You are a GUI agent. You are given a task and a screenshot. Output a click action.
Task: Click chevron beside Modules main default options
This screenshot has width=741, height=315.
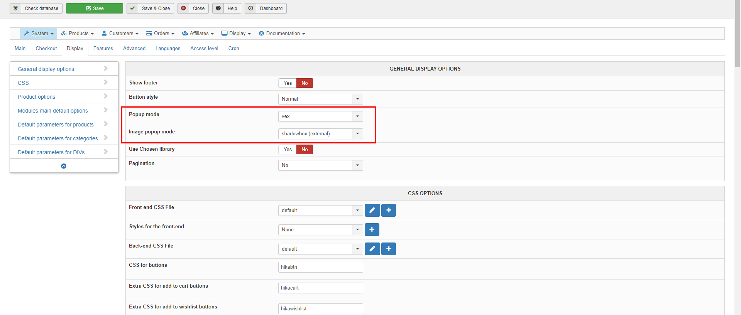click(106, 110)
